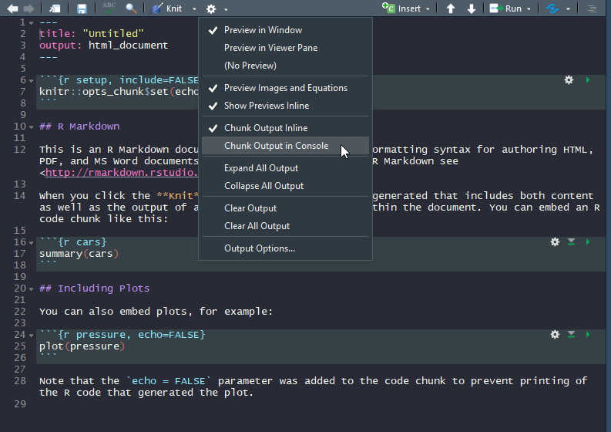Collapse cars chunk fold at line 16

coord(31,243)
